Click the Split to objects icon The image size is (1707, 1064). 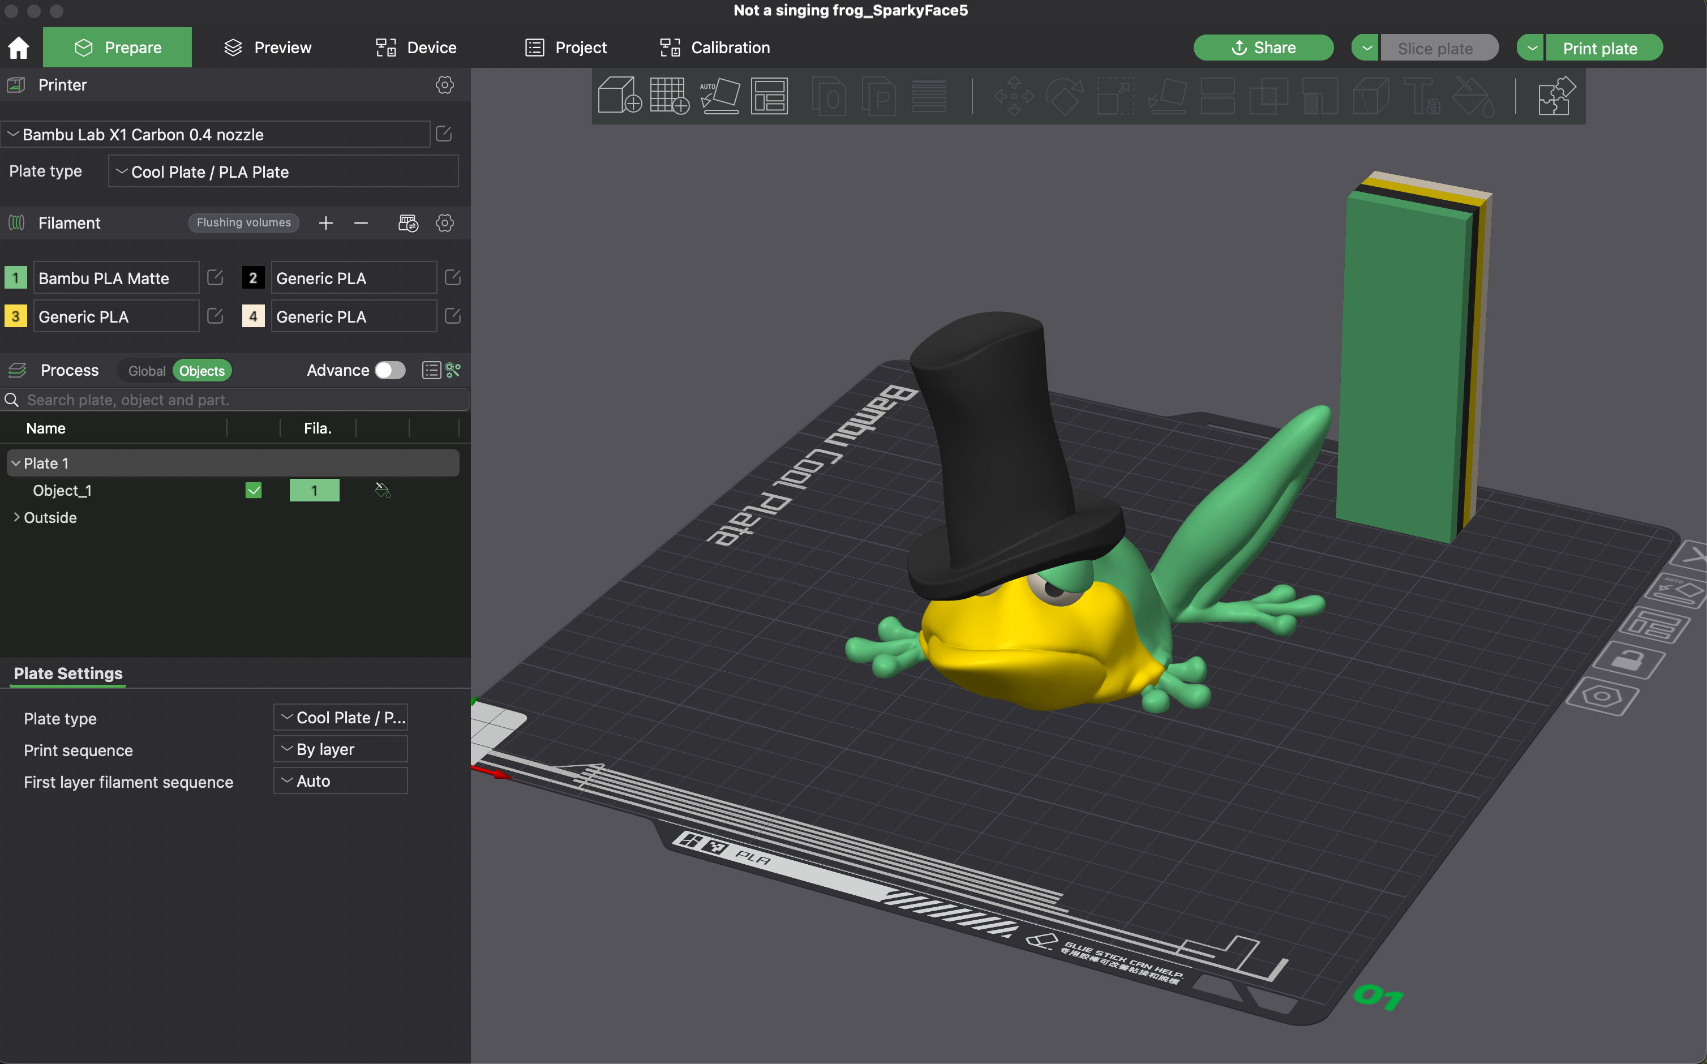tap(829, 96)
